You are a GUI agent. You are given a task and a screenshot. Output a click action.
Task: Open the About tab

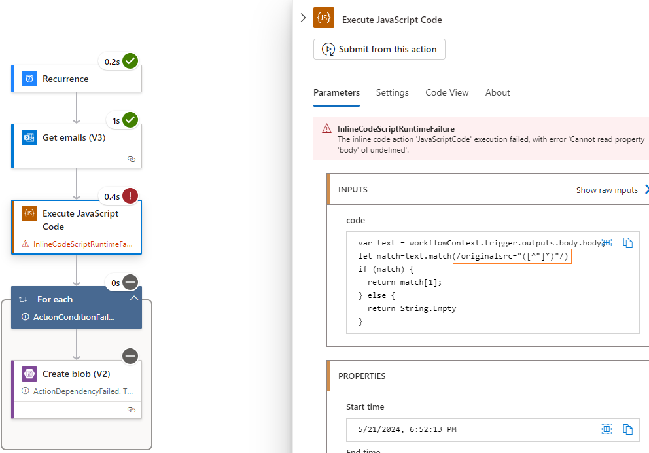coord(497,92)
